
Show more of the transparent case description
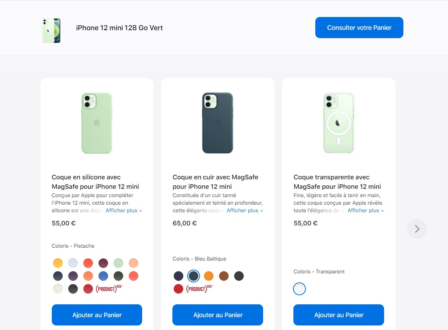[366, 210]
